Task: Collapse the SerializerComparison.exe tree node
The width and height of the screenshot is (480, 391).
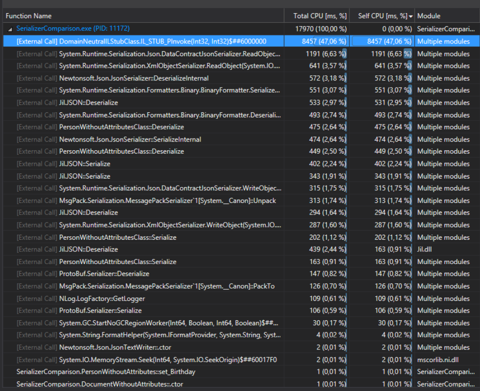Action: pos(10,29)
